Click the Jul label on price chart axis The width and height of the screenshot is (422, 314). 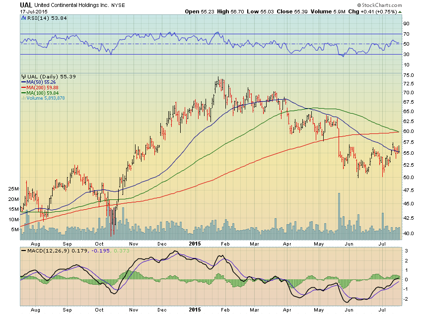click(382, 244)
